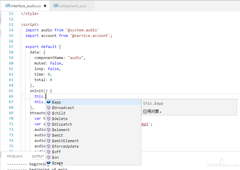Click the method icon beside $emit
The width and height of the screenshot is (240, 170).
pyautogui.click(x=49, y=135)
